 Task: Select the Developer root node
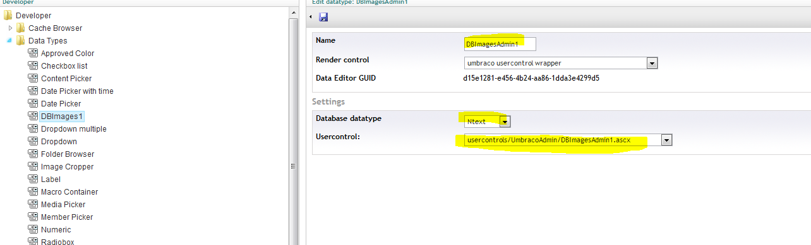(x=33, y=15)
